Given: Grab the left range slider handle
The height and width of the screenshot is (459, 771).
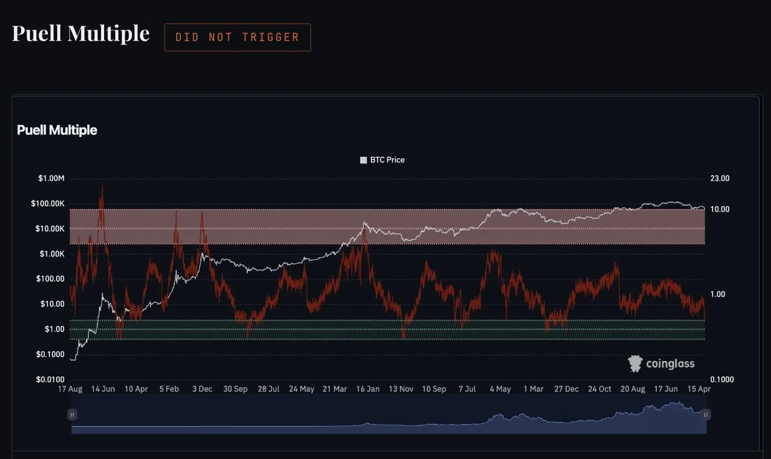Looking at the screenshot, I should coord(73,415).
